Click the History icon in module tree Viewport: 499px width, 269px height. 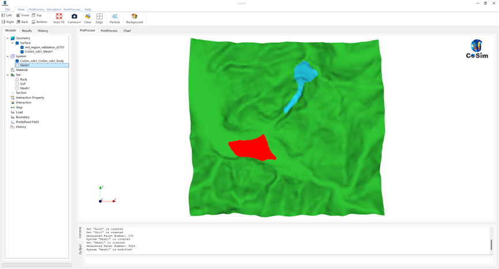click(x=13, y=126)
